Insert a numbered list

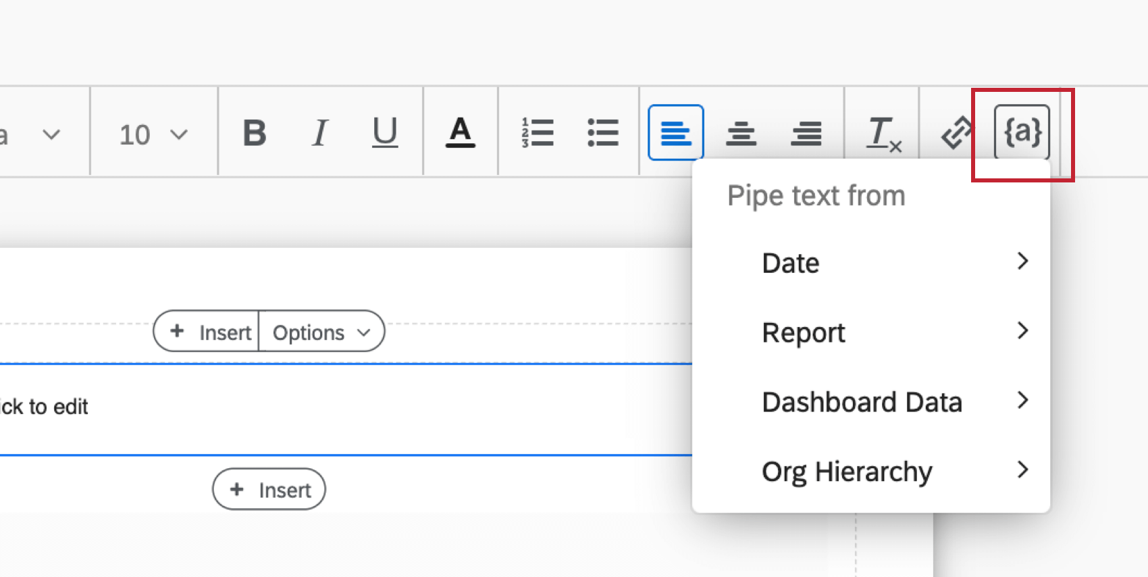538,132
